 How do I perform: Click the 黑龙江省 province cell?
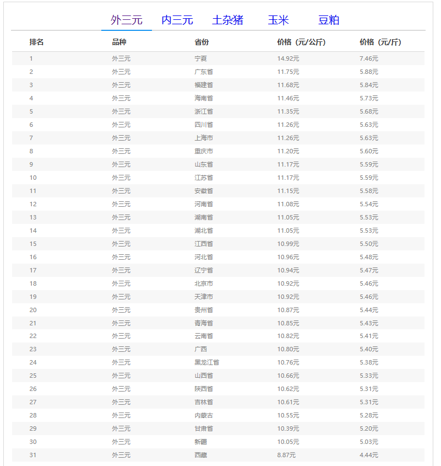pos(206,362)
